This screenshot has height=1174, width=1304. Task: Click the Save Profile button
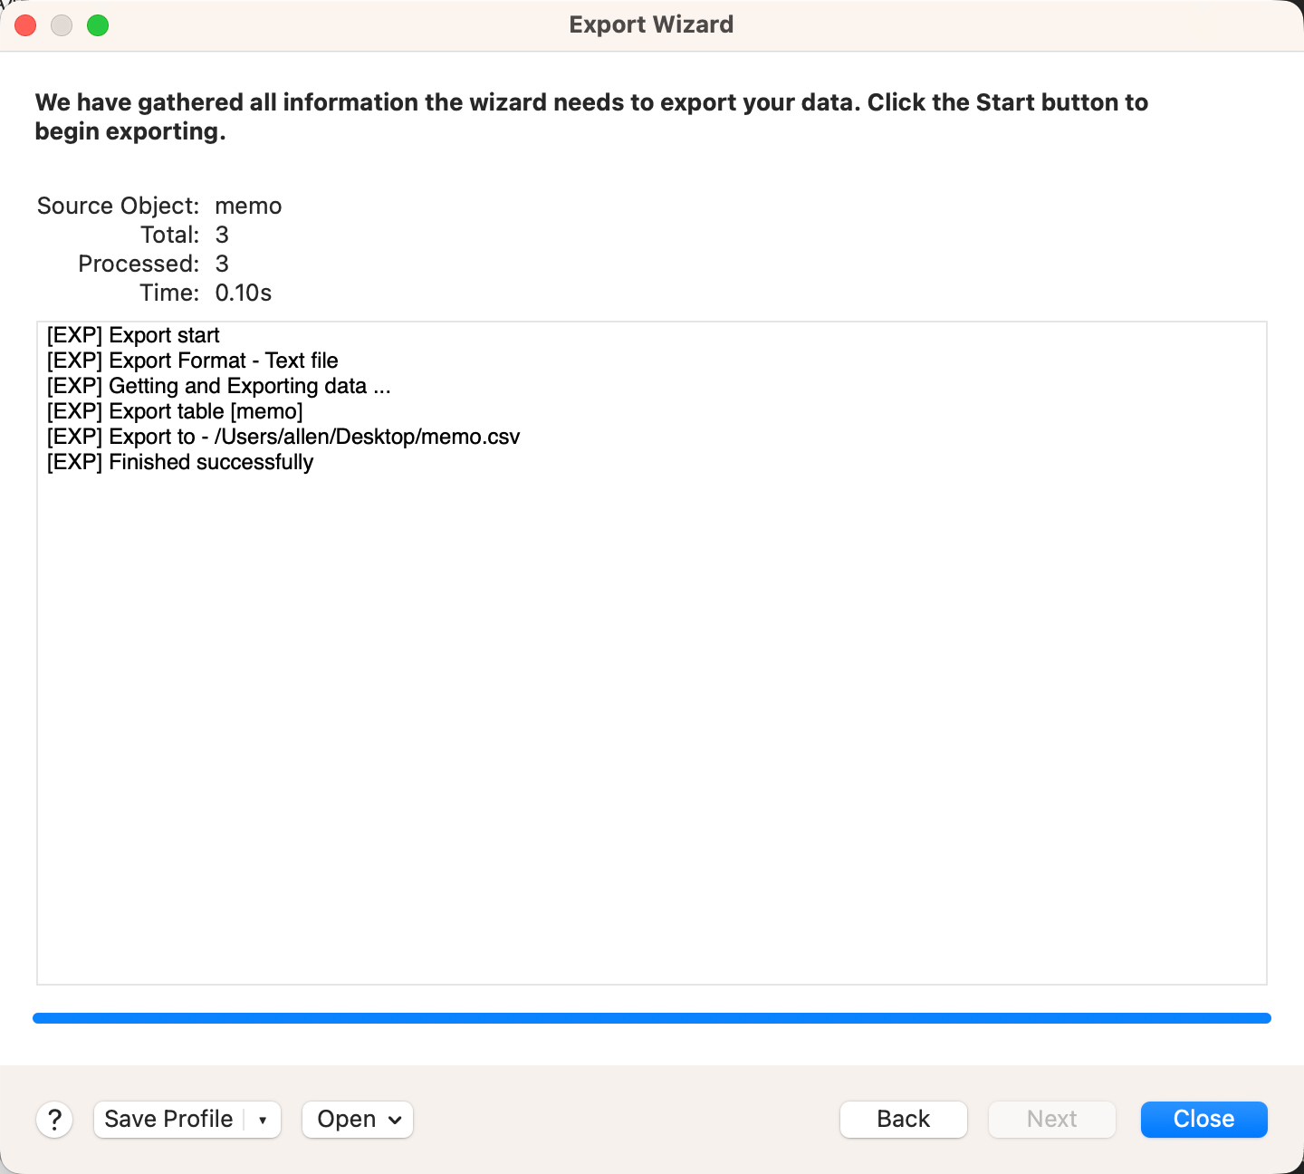tap(168, 1120)
